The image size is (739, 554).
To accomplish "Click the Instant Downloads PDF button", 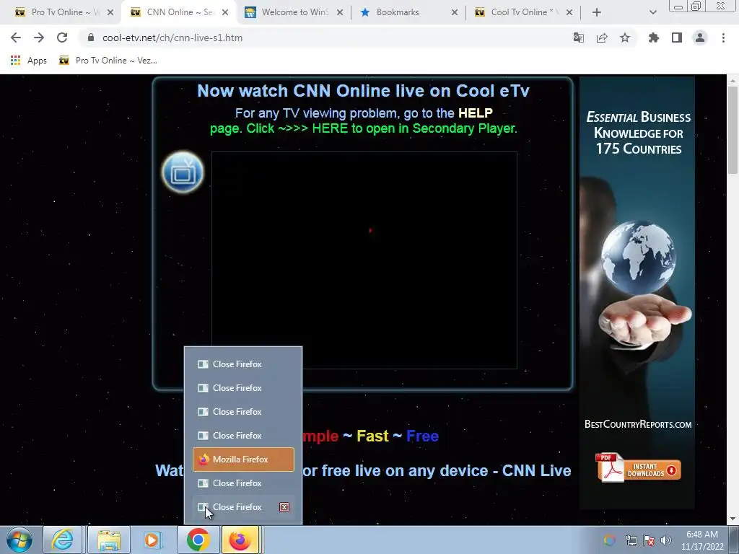I will coord(638,469).
